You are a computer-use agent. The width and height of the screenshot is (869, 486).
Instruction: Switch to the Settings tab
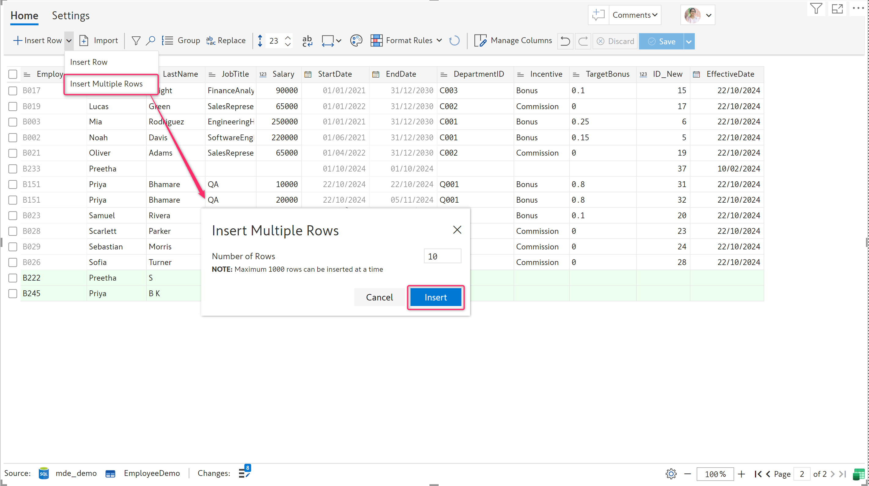71,16
